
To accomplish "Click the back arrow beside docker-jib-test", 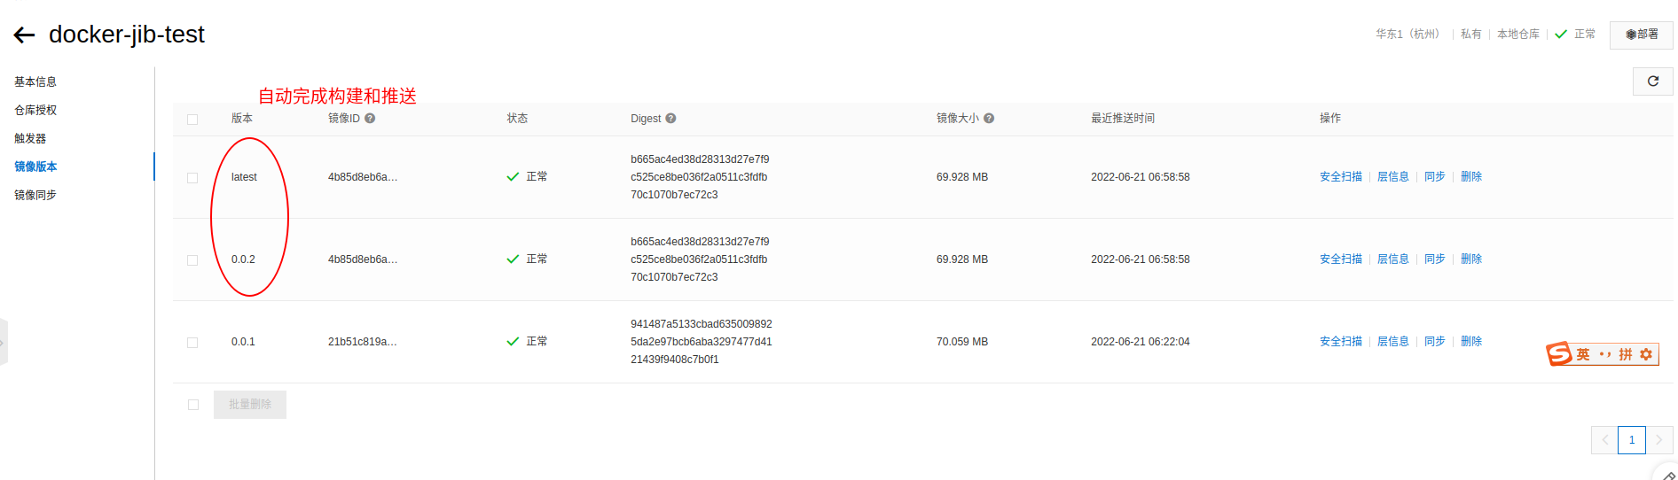I will [x=24, y=35].
